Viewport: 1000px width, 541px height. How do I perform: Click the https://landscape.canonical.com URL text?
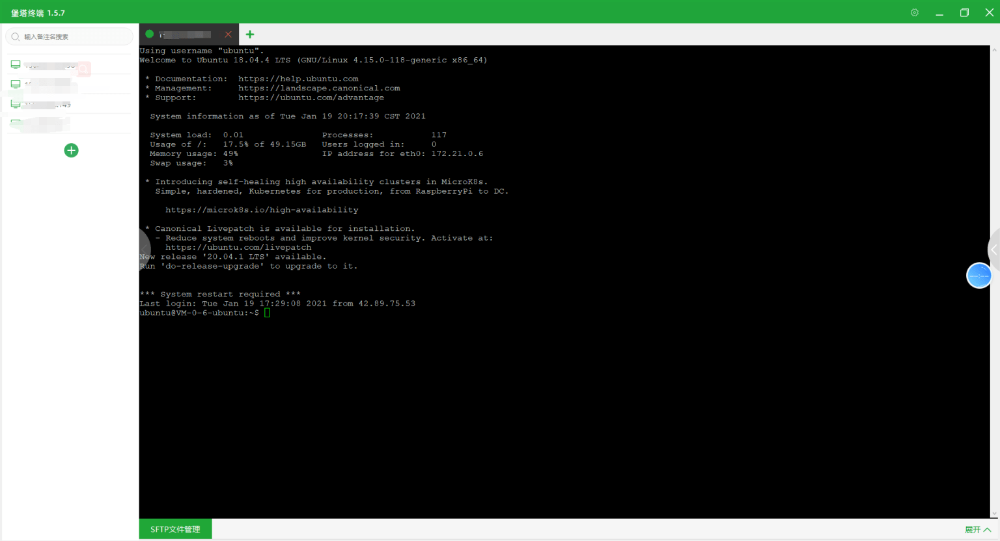[319, 88]
